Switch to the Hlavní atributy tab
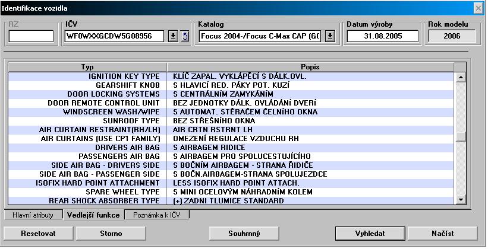The image size is (488, 249). (33, 215)
